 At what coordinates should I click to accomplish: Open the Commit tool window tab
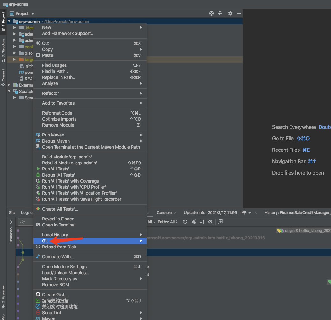(3, 77)
